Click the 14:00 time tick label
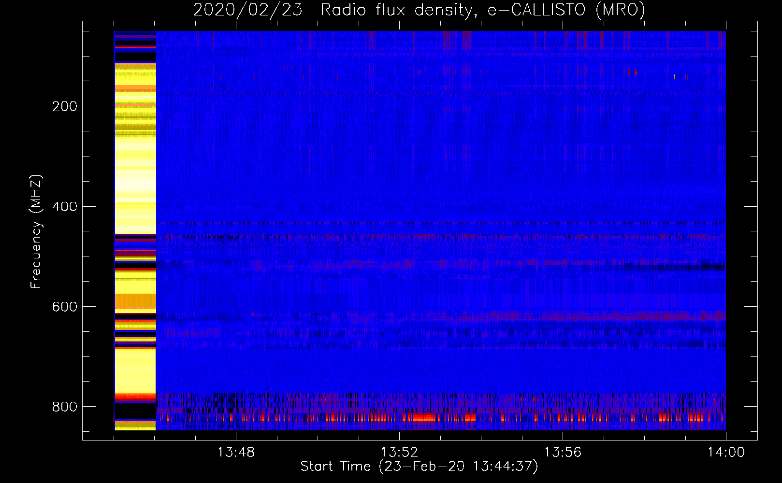The width and height of the screenshot is (782, 483). coord(726,453)
